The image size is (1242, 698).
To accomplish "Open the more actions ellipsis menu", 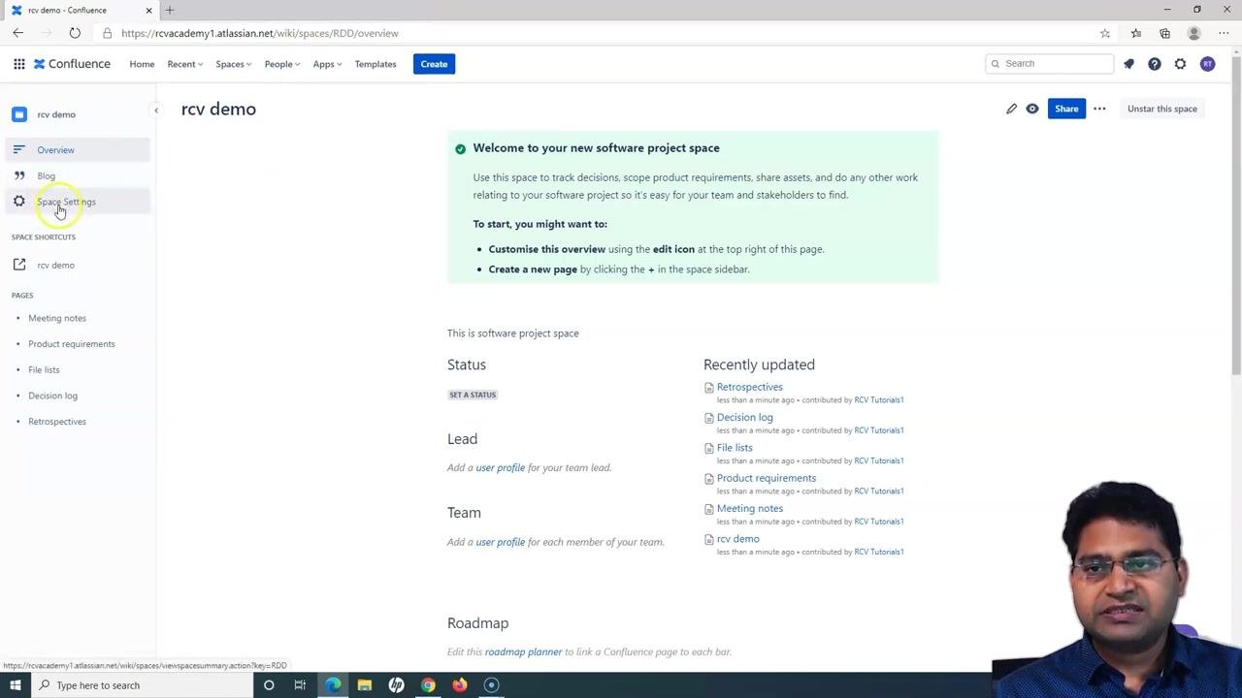I will tap(1099, 109).
